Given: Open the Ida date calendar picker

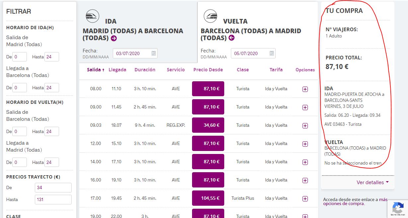Looking at the screenshot, I should coord(154,53).
